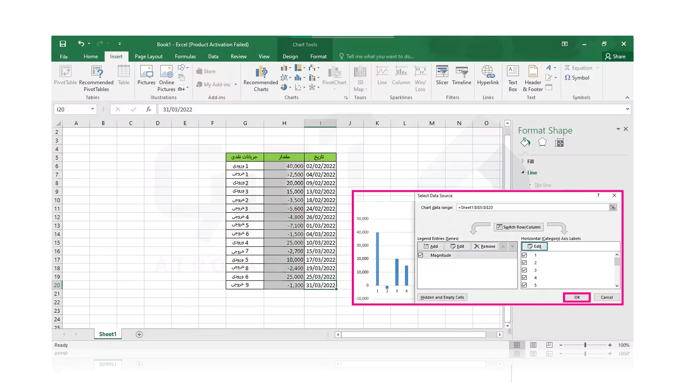The height and width of the screenshot is (385, 685).
Task: Open My Add-ins dropdown arrow
Action: (235, 84)
